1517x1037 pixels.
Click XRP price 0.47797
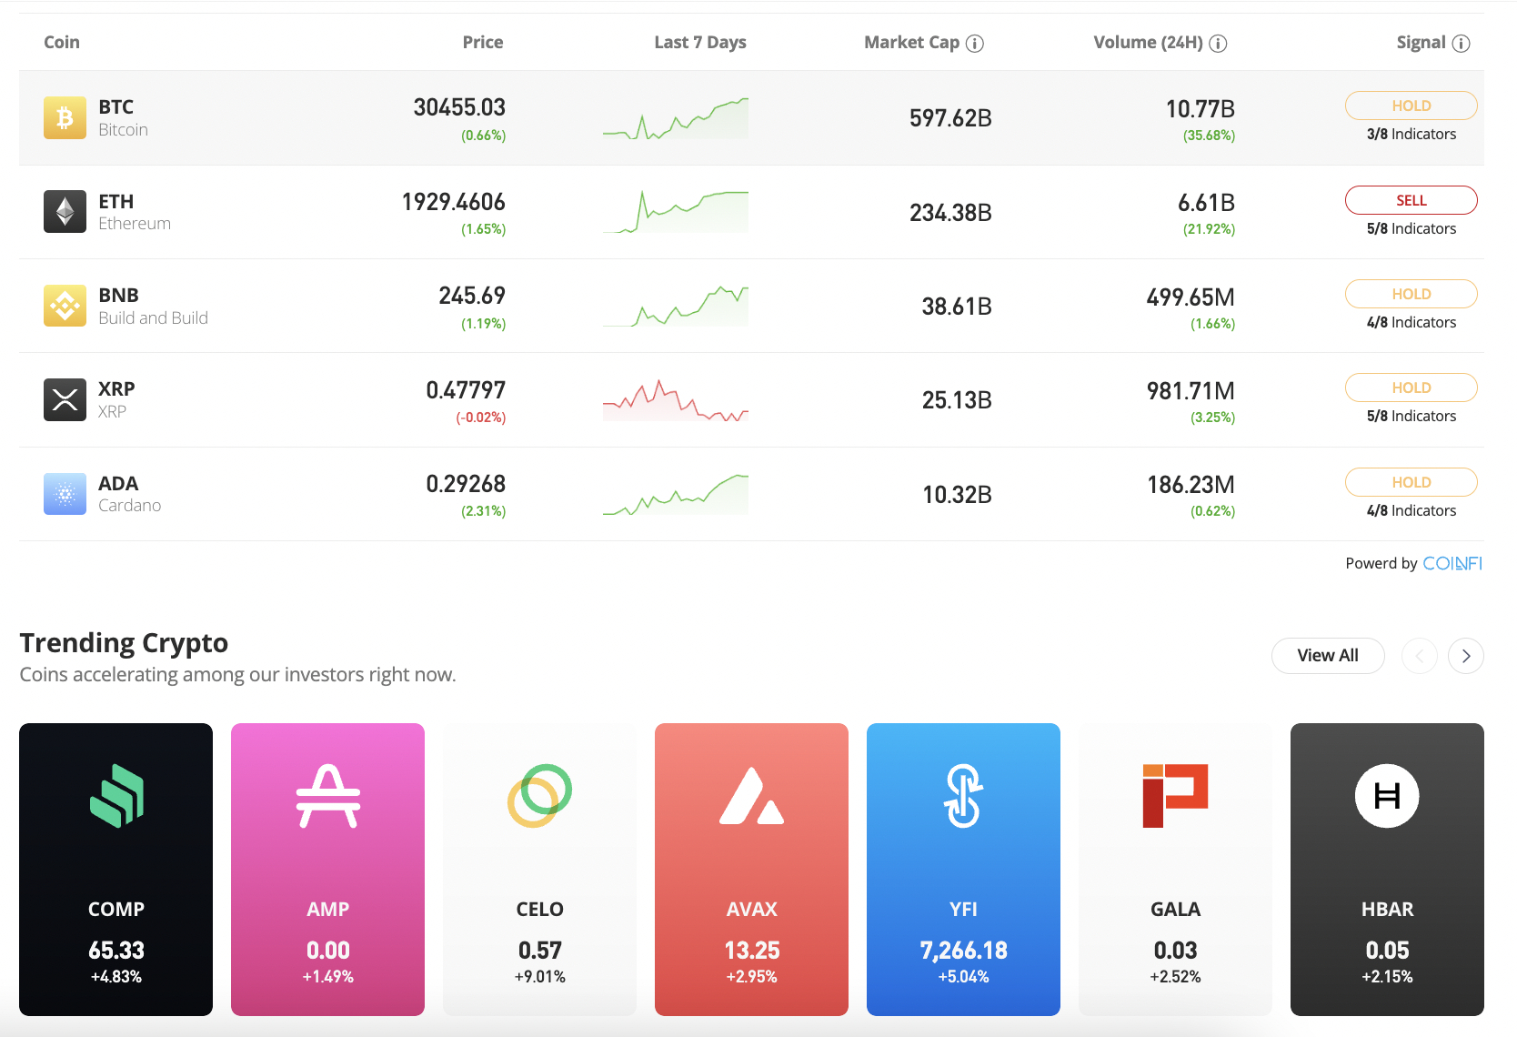(x=466, y=390)
